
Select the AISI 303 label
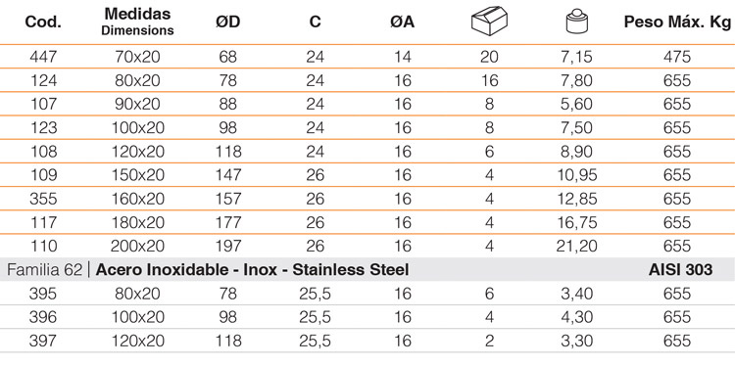coord(681,270)
